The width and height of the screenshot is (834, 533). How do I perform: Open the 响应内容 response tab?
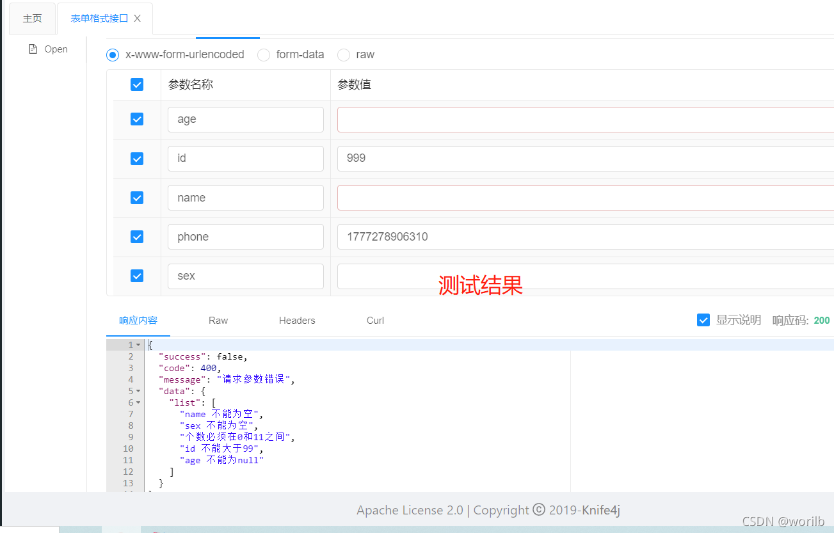[x=138, y=321]
